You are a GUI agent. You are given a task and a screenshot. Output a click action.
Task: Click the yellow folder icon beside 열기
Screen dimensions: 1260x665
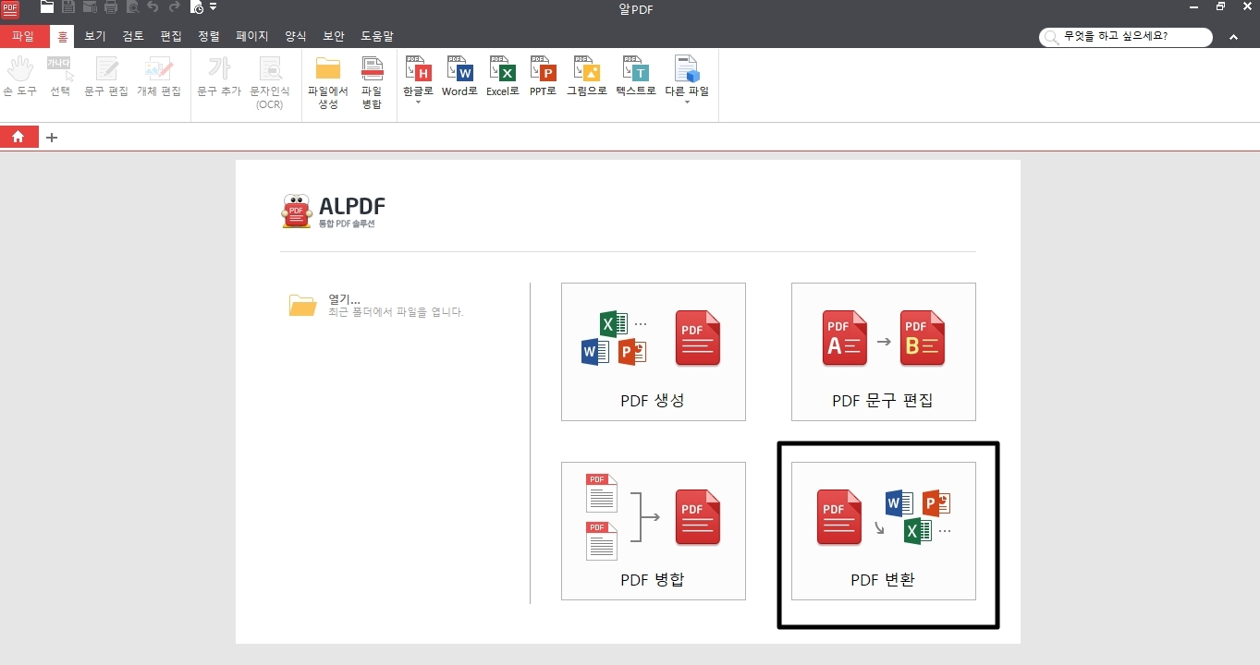point(302,305)
